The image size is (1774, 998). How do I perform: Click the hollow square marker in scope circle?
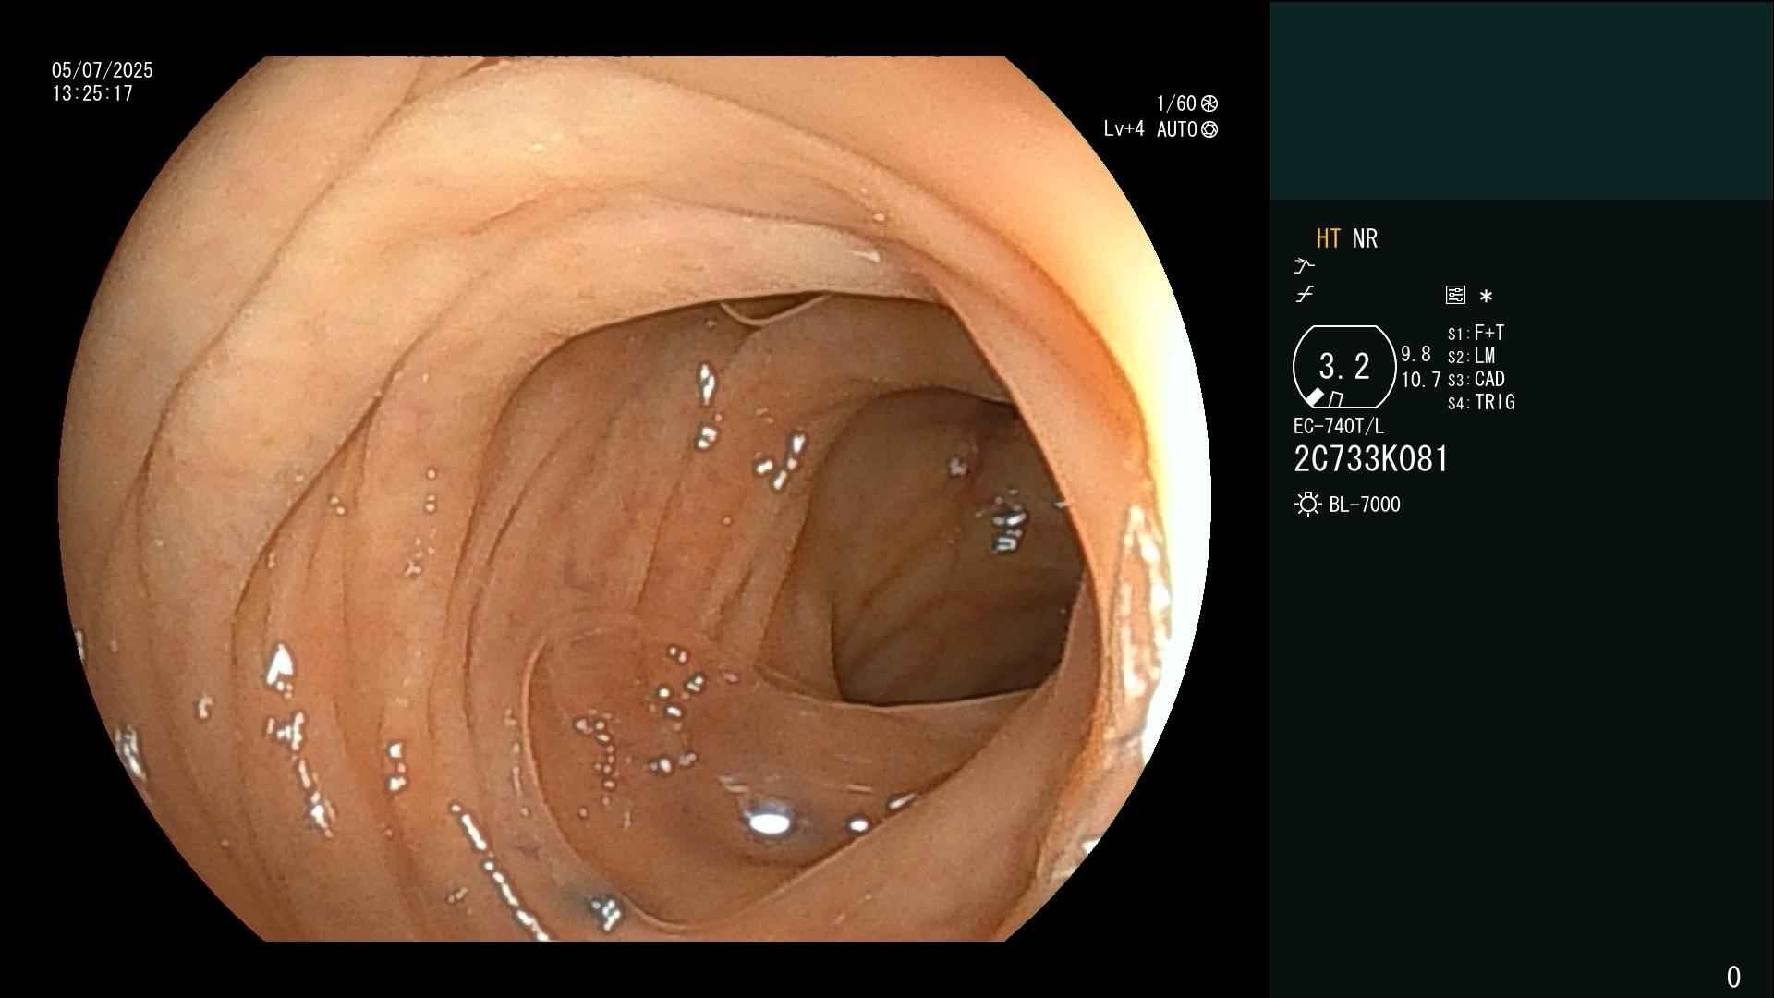(x=1335, y=399)
